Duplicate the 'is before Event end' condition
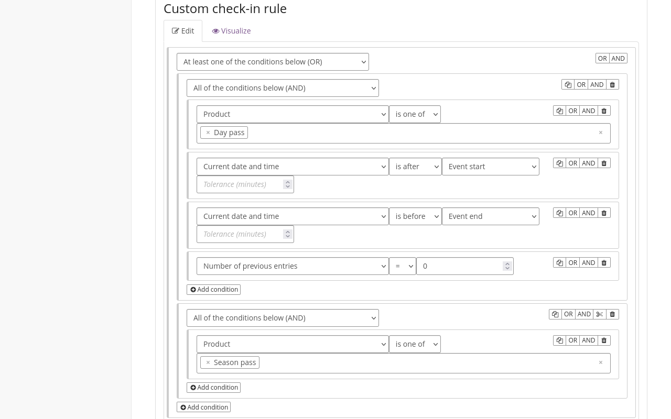The height and width of the screenshot is (419, 671). pyautogui.click(x=559, y=213)
